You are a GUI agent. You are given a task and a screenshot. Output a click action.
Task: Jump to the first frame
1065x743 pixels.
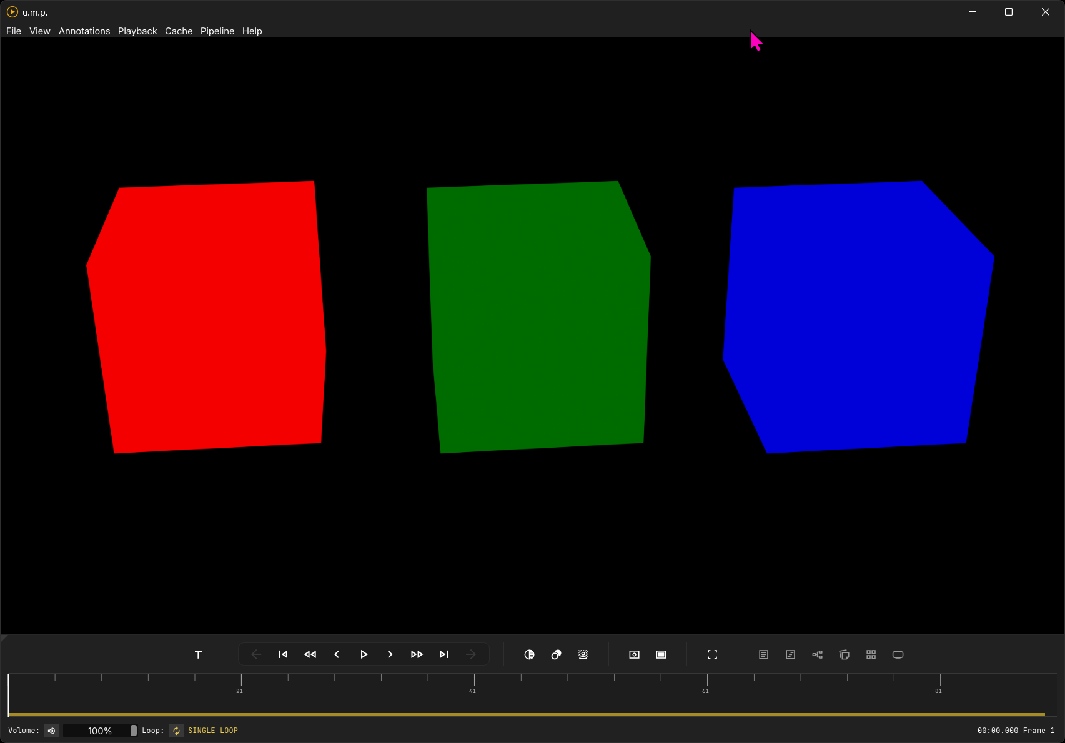pyautogui.click(x=283, y=654)
